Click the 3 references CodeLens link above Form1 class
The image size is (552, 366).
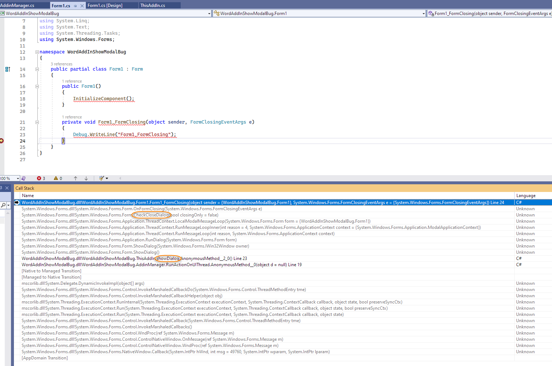62,64
